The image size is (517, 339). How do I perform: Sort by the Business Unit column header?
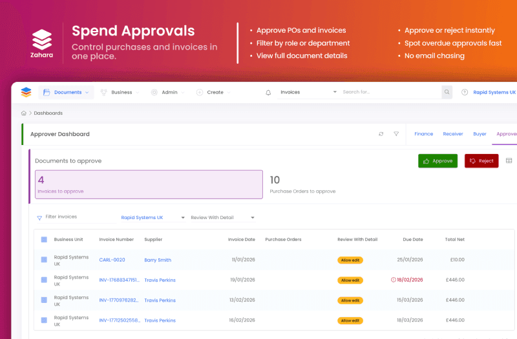pyautogui.click(x=69, y=239)
